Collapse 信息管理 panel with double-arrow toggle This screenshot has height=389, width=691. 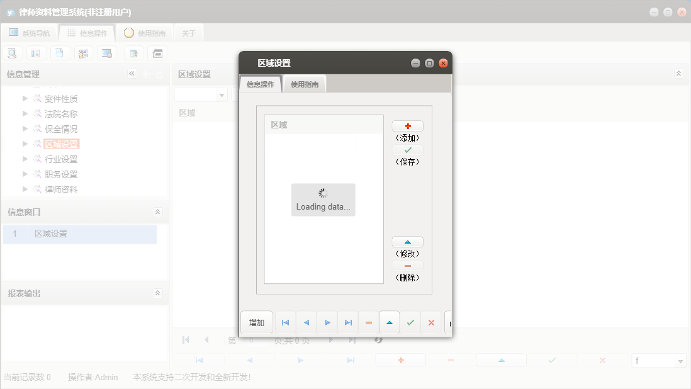132,74
